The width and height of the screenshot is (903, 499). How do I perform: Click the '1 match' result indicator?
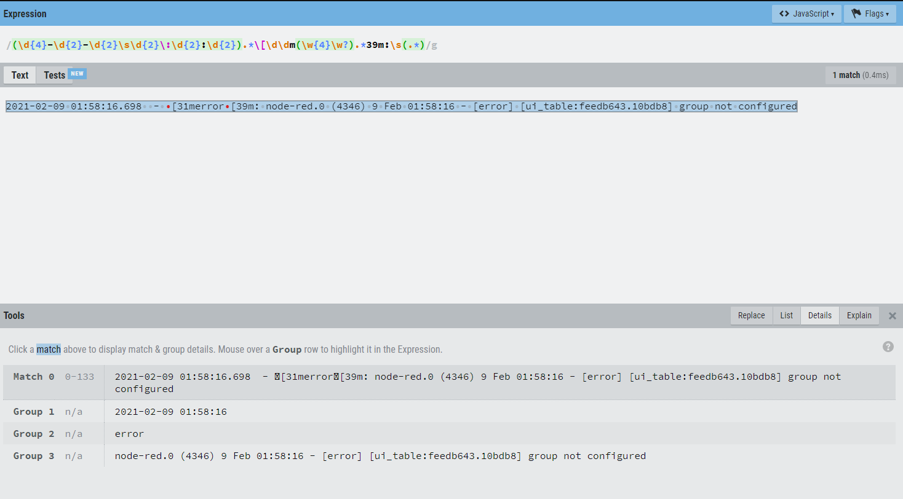(x=861, y=75)
